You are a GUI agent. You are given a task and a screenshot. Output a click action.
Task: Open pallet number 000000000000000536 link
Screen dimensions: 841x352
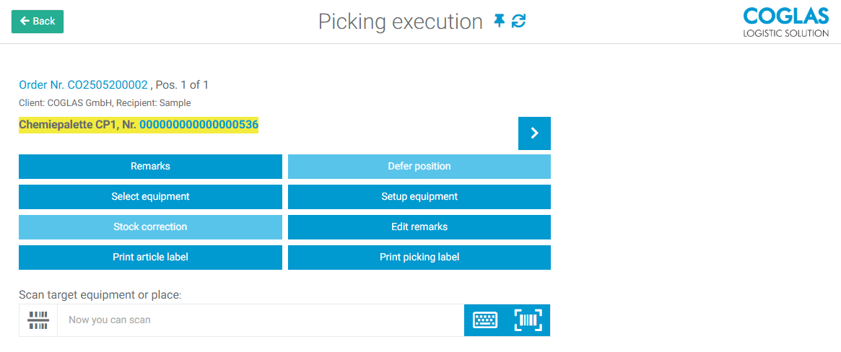tap(199, 125)
